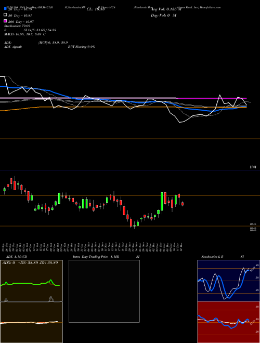The height and width of the screenshot is (343, 260).
Task: Click the 'Avg Vol: 0.135 M' readout
Action: click(166, 9)
